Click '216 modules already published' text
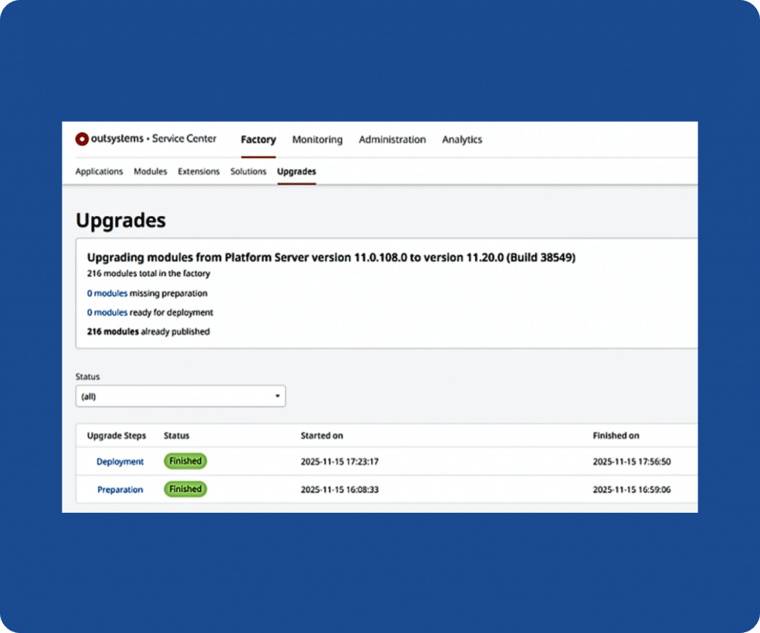760x633 pixels. (x=148, y=332)
